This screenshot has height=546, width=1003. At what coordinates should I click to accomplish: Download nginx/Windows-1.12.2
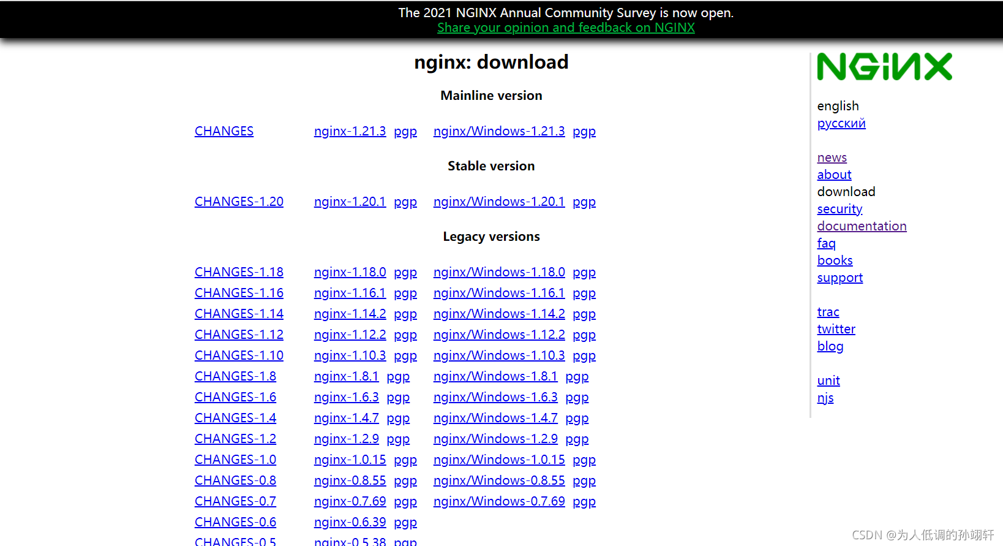(499, 335)
